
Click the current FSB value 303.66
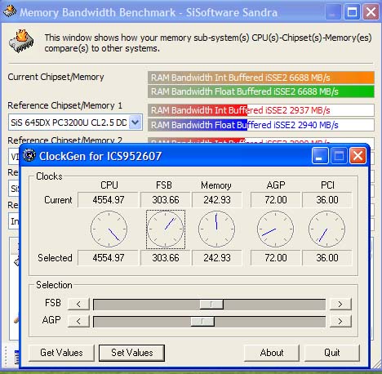tap(166, 200)
